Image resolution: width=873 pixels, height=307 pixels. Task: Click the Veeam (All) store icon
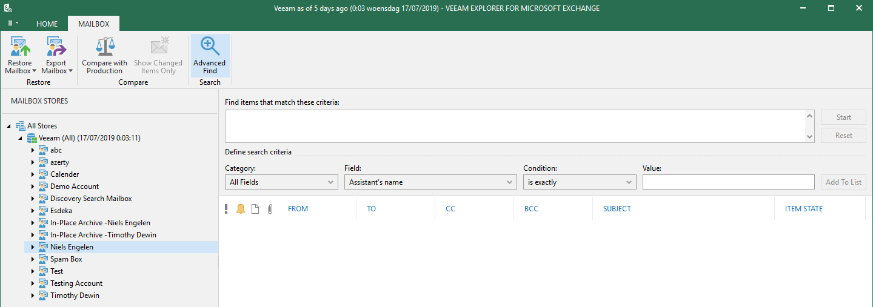pos(32,138)
